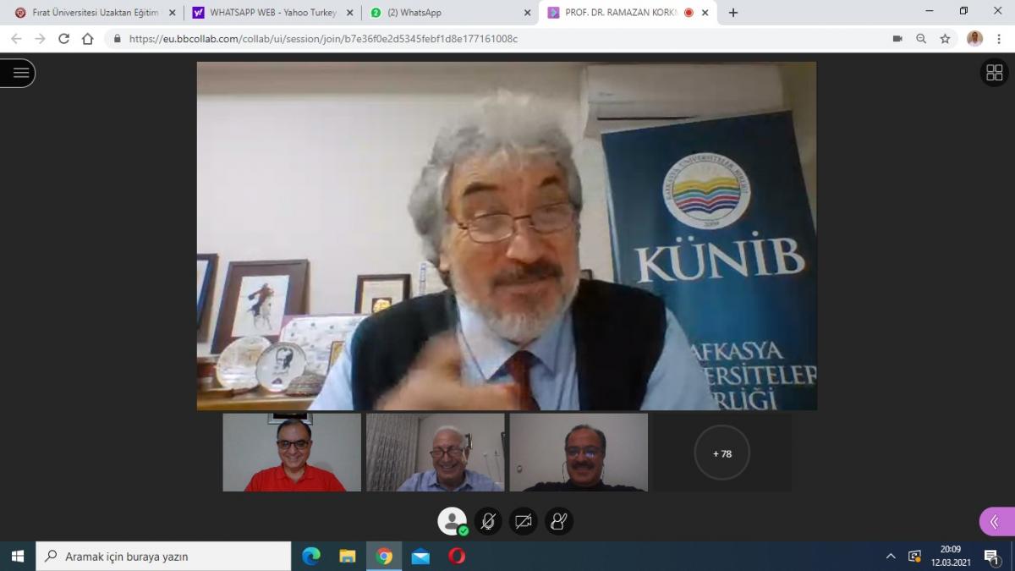Select the headset-wearing participant video thumbnail
The width and height of the screenshot is (1015, 571).
(x=579, y=452)
